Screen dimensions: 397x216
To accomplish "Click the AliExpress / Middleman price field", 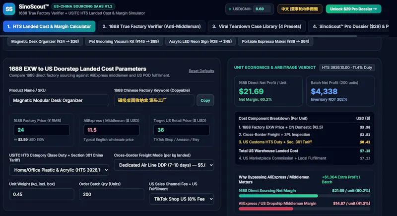I will pyautogui.click(x=111, y=130).
